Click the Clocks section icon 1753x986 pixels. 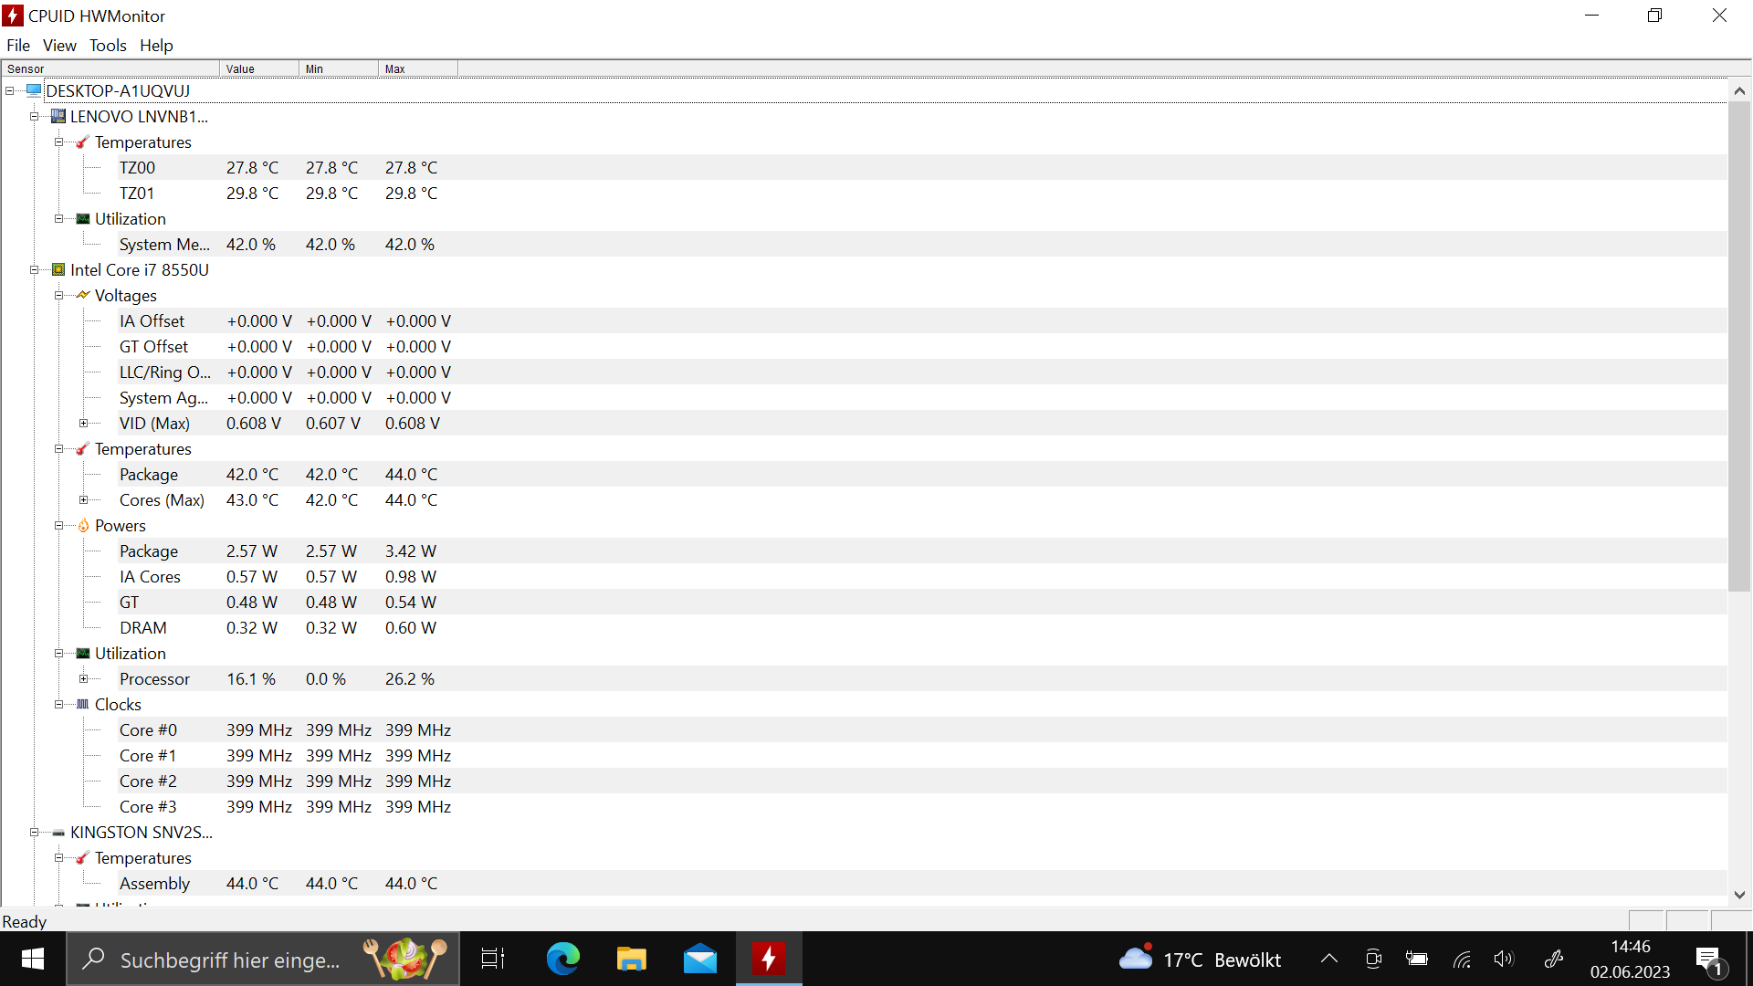pyautogui.click(x=83, y=705)
